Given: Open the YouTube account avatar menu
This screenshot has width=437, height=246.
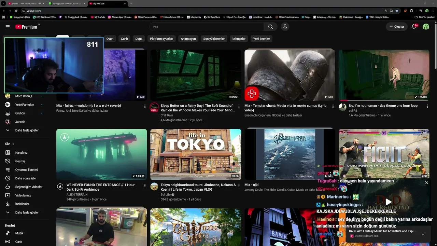Looking at the screenshot, I should point(426,27).
